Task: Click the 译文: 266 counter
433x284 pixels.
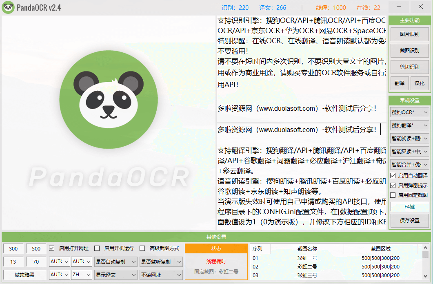Action: [273, 8]
